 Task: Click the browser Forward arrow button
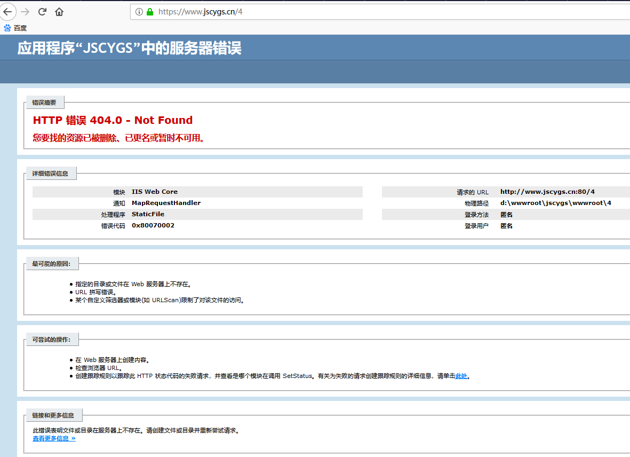pos(25,12)
